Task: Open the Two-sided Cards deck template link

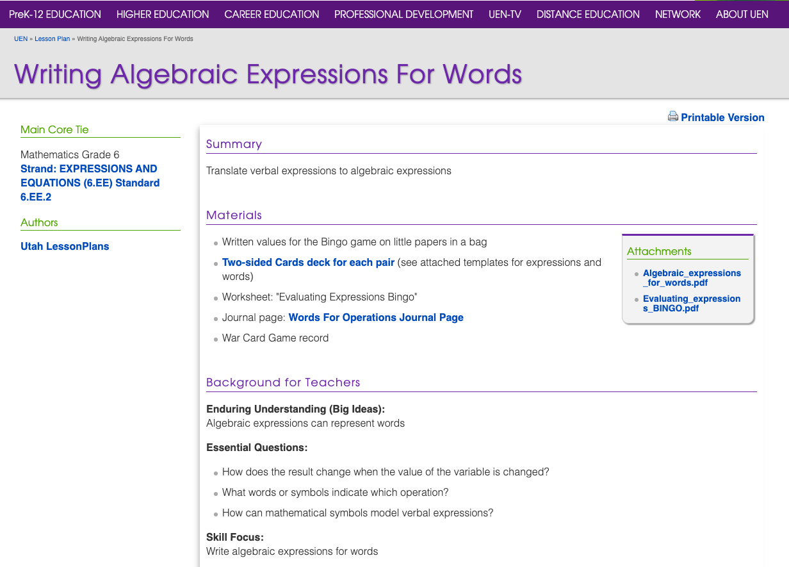Action: pos(308,262)
